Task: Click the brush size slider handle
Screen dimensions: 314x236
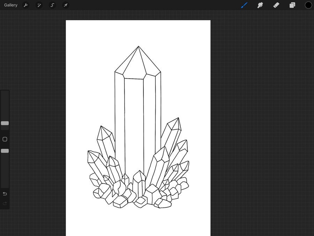Action: point(5,123)
